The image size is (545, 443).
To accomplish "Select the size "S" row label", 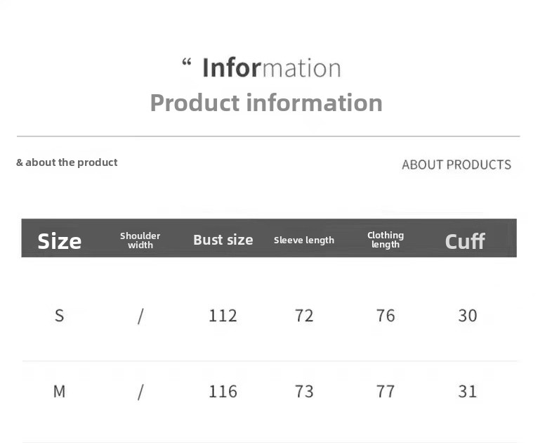I will click(60, 316).
